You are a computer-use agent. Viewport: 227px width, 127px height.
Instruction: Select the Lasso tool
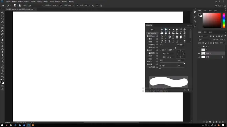point(2,18)
